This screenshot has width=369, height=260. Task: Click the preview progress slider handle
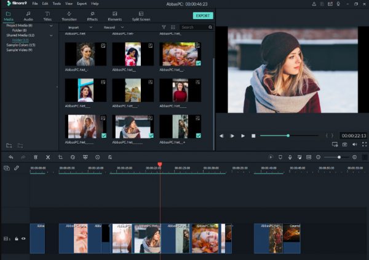288,136
